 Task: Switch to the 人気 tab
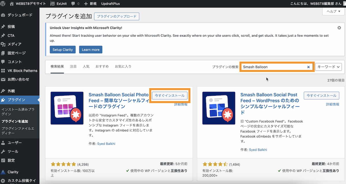[x=86, y=66]
